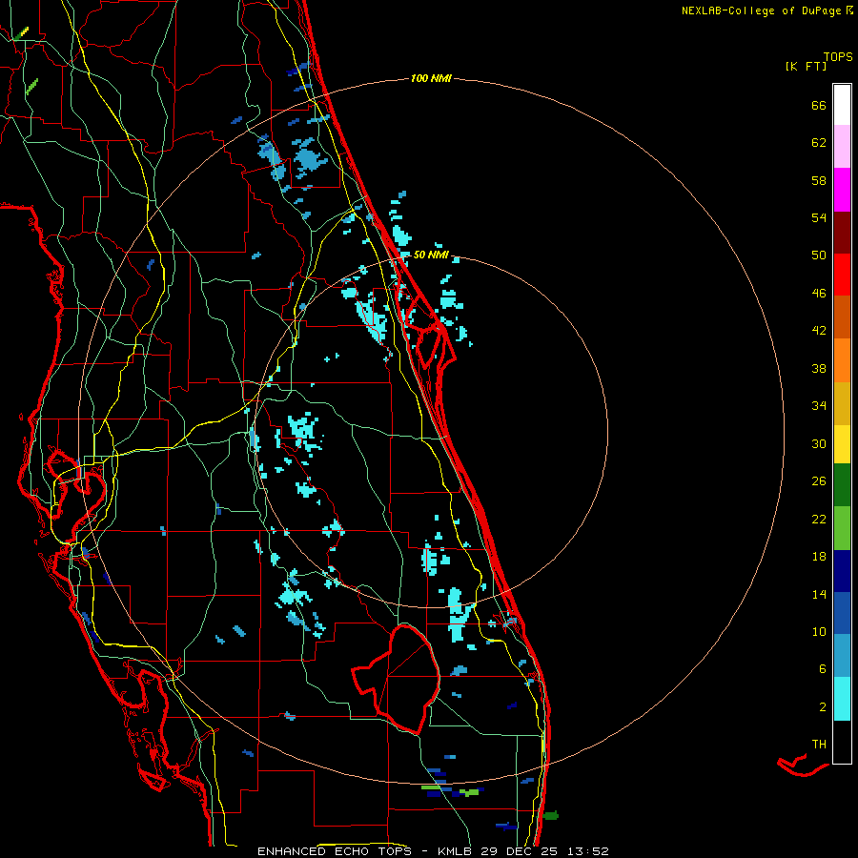Click the legend value 30
The height and width of the screenshot is (858, 858).
[819, 443]
